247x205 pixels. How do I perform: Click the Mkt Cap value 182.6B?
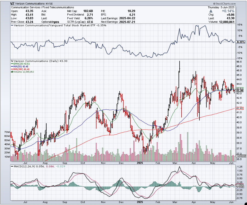[x=88, y=11]
